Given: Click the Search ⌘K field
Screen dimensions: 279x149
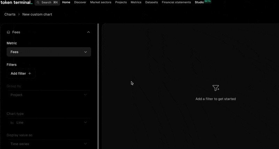Looking at the screenshot, I should (47, 2).
